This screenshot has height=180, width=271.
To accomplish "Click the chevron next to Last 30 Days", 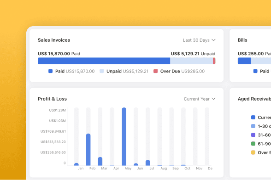I will click(x=214, y=40).
